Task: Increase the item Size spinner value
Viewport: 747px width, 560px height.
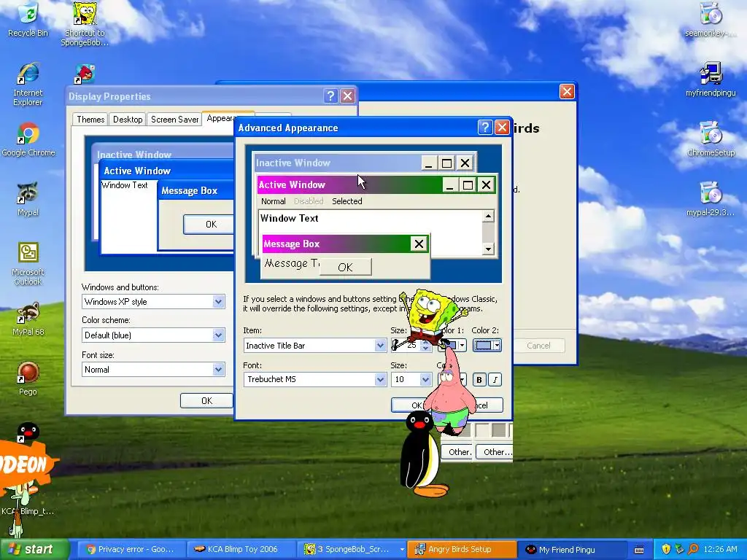Action: 426,341
